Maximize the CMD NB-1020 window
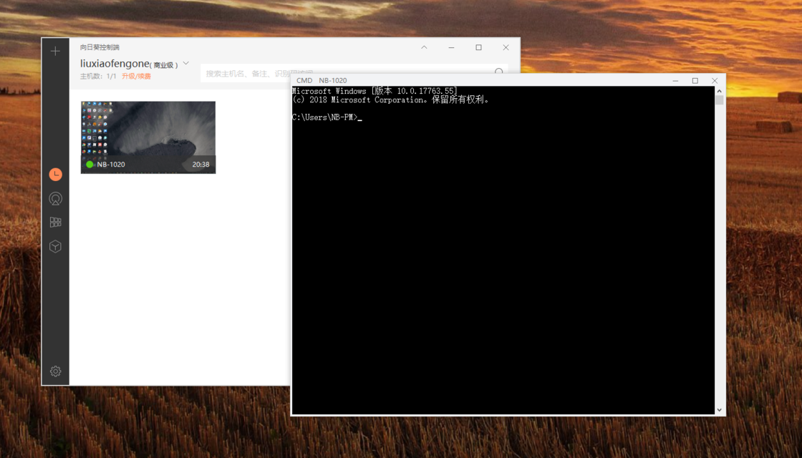The height and width of the screenshot is (458, 802). (695, 81)
